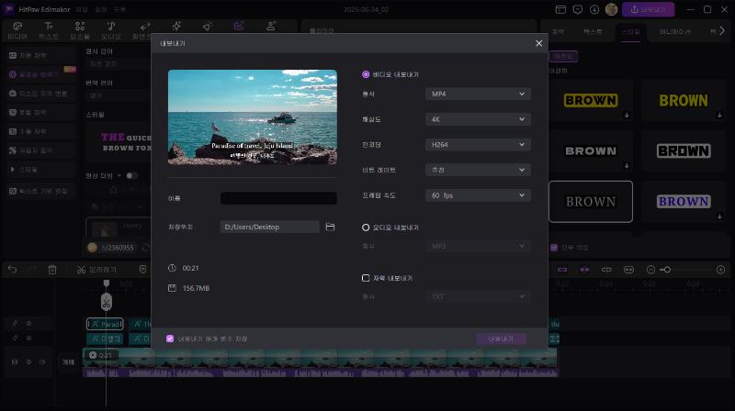735x411 pixels.
Task: Adjust the timeline zoom slider handle
Action: (x=667, y=270)
